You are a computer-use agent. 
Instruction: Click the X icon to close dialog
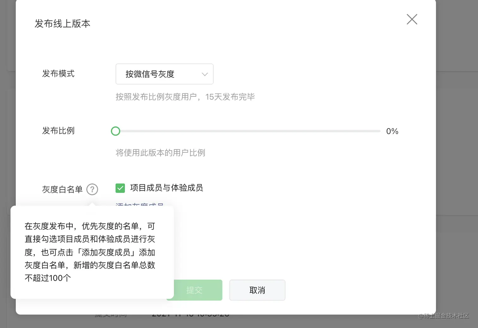pos(412,19)
